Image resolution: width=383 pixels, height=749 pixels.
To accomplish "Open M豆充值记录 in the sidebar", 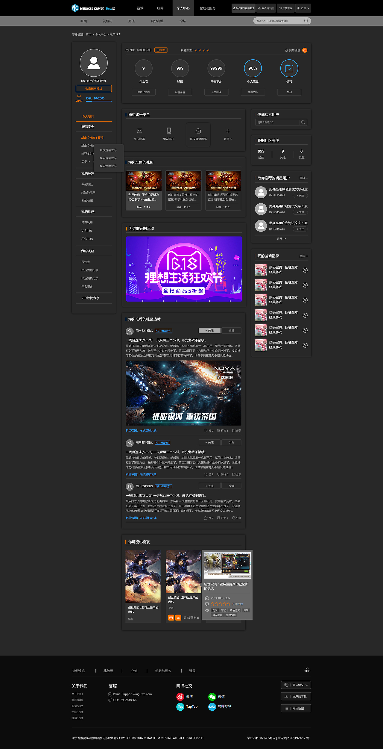I will click(90, 270).
